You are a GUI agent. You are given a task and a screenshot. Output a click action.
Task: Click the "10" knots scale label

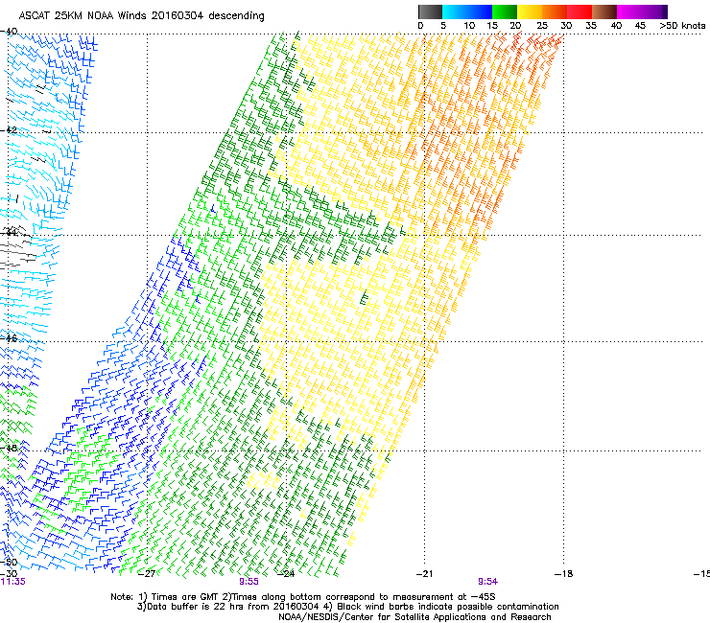(469, 26)
